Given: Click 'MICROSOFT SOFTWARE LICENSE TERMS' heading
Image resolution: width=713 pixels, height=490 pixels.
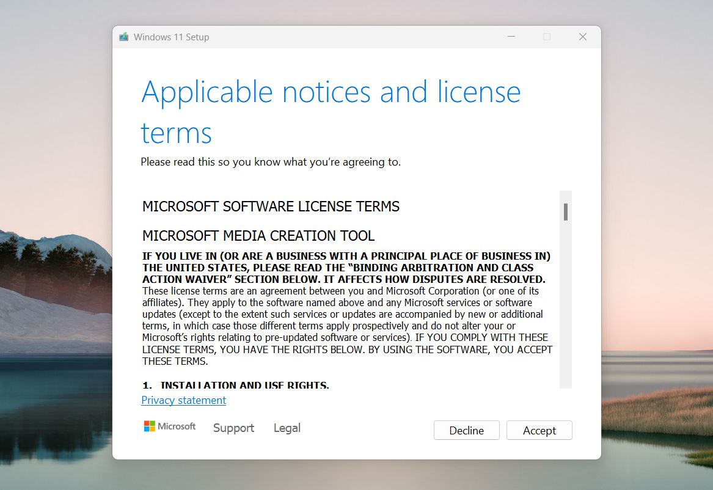Looking at the screenshot, I should click(271, 207).
